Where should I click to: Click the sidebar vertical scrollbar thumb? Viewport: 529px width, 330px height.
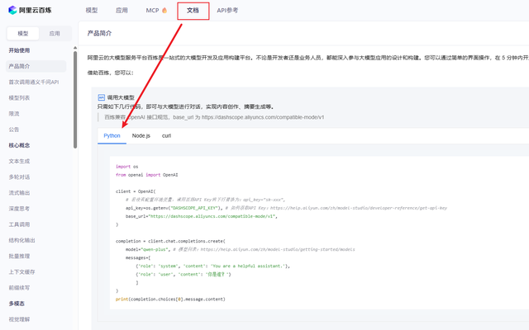pyautogui.click(x=75, y=100)
